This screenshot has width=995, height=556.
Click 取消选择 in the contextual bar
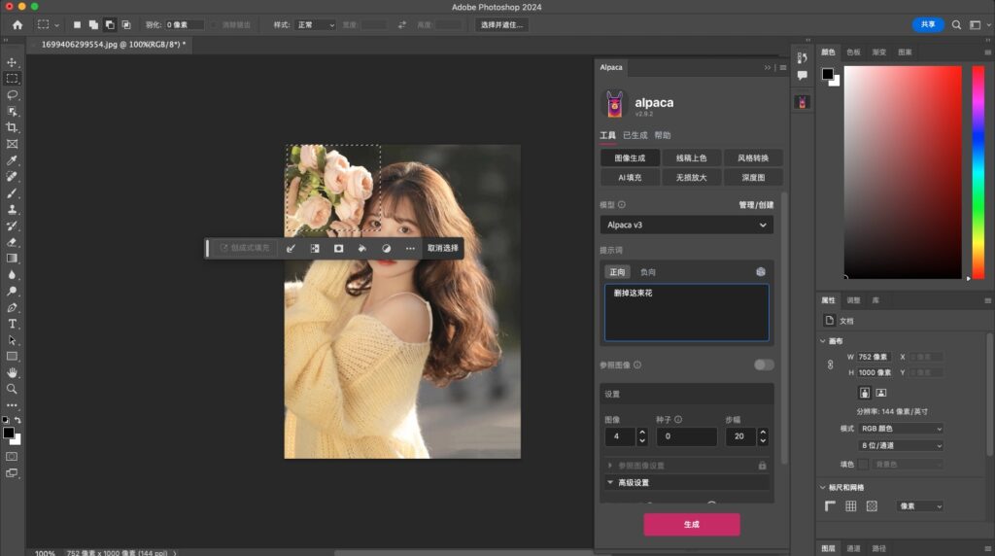tap(442, 249)
